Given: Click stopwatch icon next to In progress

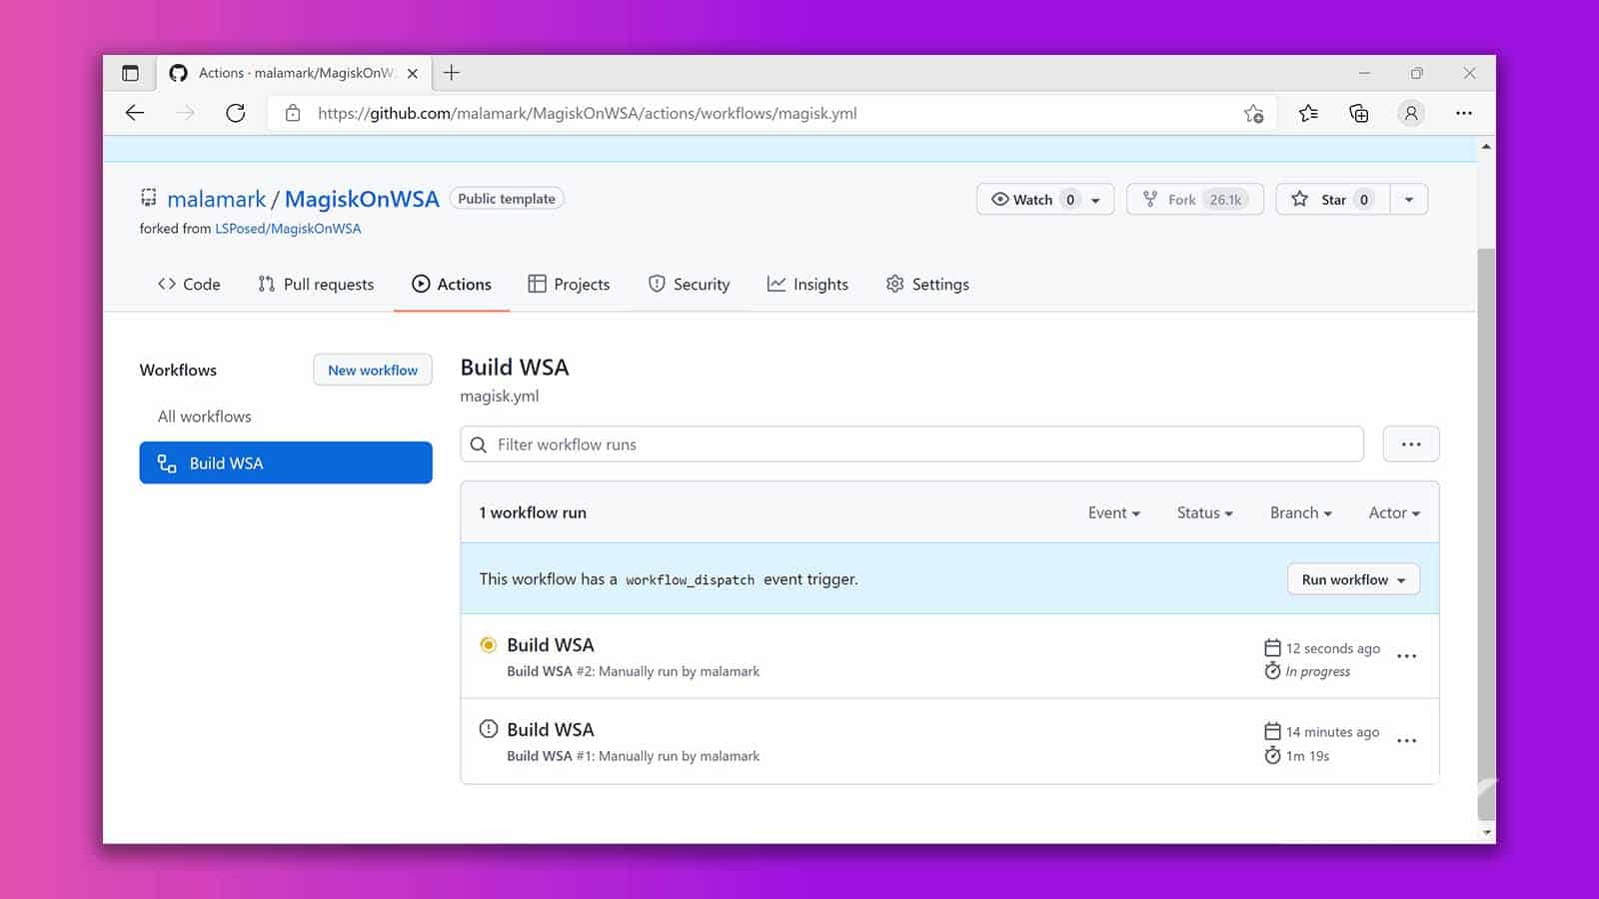Looking at the screenshot, I should click(x=1272, y=670).
